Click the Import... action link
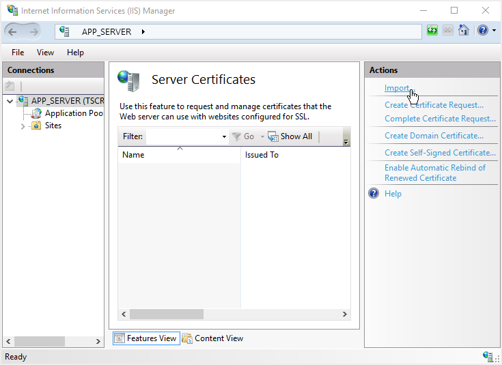 [400, 87]
